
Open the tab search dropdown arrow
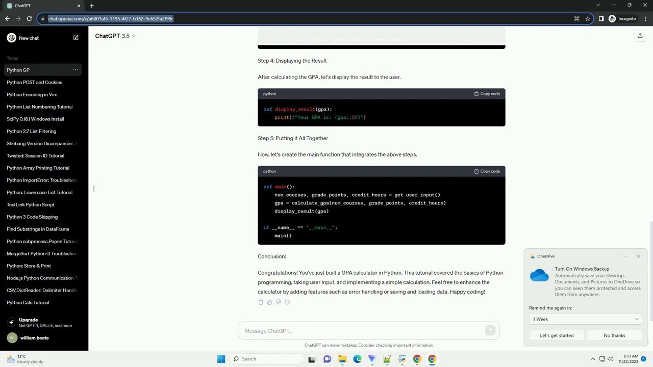click(x=598, y=5)
